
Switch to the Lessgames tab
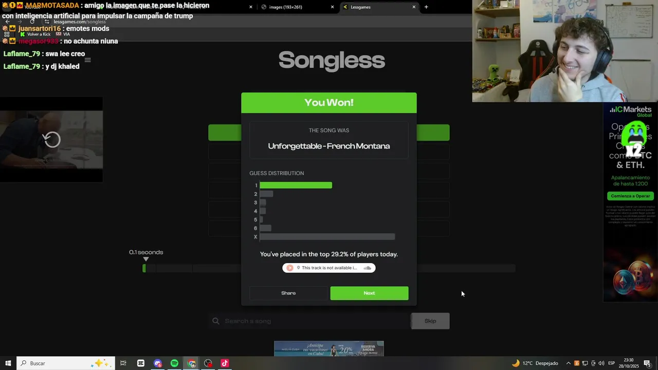[379, 7]
